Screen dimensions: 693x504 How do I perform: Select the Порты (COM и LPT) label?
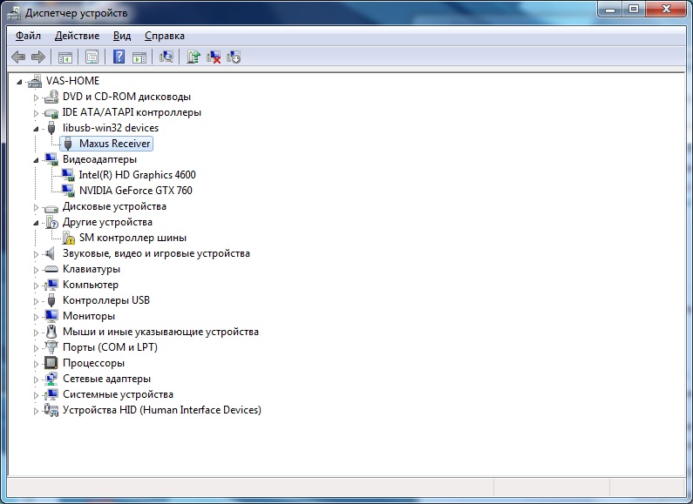(x=110, y=347)
